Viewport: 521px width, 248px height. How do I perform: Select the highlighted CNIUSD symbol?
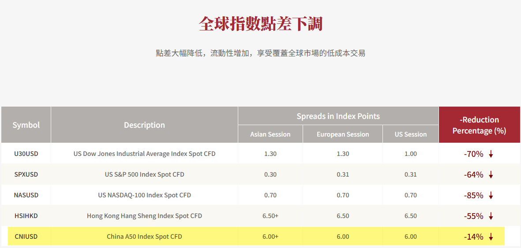pos(26,237)
